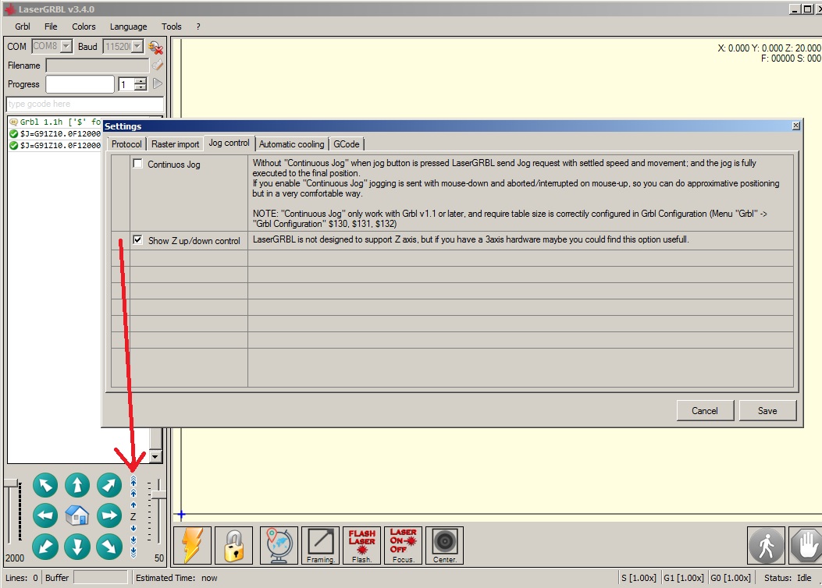Viewport: 822px width, 588px height.
Task: Jog diagonally down-left with the arrow button
Action: click(45, 547)
